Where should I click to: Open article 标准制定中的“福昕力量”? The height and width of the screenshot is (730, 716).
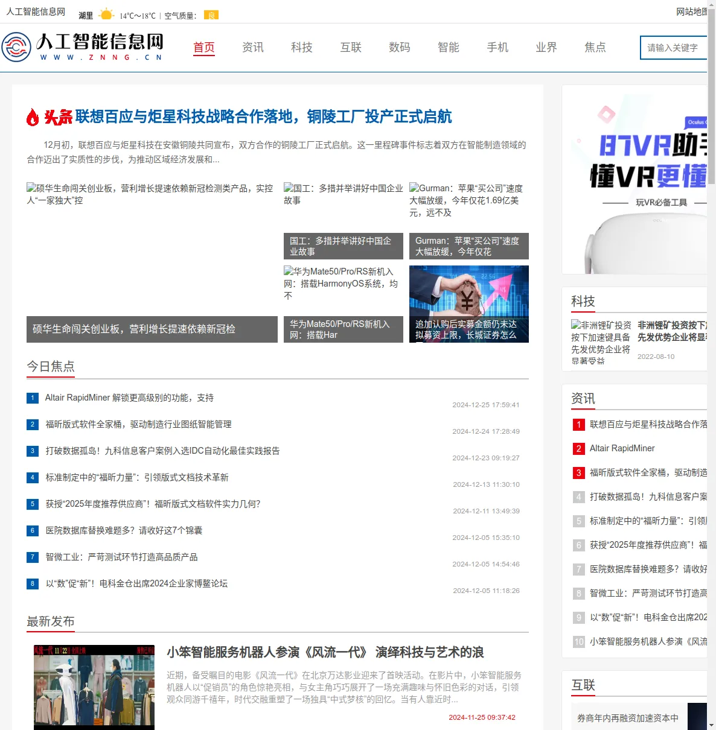pos(137,477)
